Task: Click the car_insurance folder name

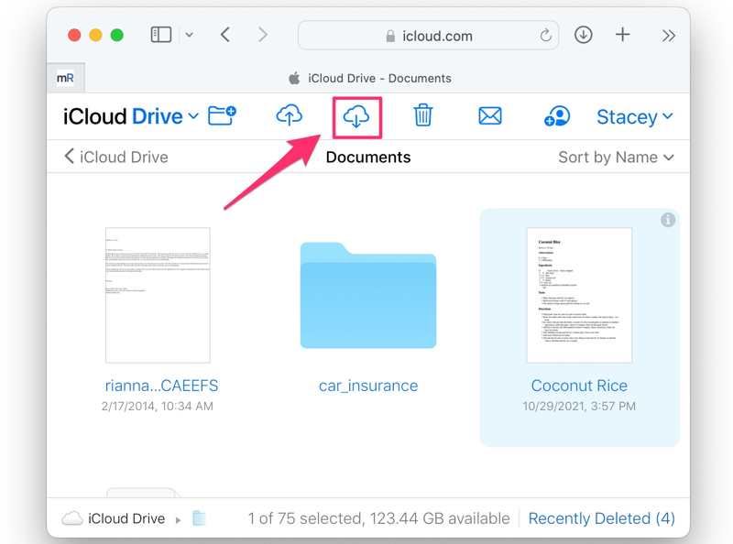Action: tap(368, 386)
